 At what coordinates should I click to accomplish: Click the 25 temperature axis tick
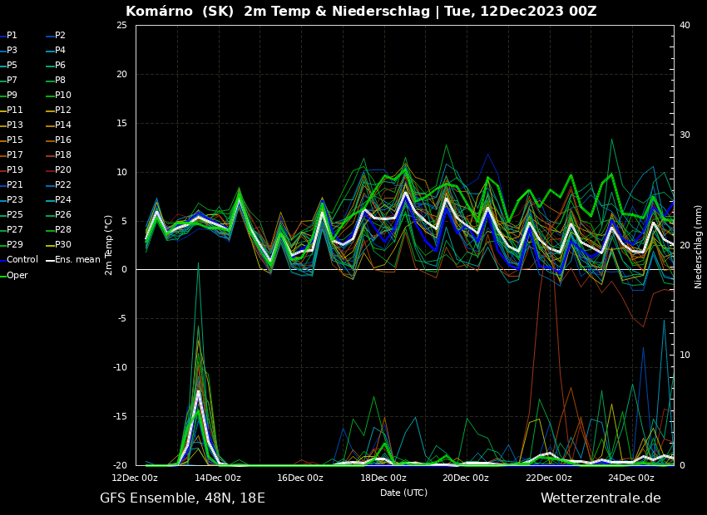[121, 26]
